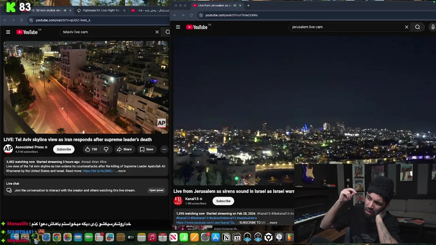
Task: Clear the 'telaviv live cam' search text
Action: (x=157, y=32)
